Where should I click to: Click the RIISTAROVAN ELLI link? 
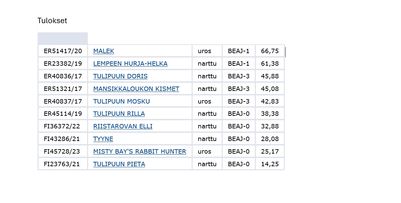[123, 126]
